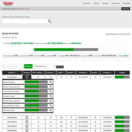
Task: Go to Relatórios in top navigation
Action: pyautogui.click(x=126, y=3)
